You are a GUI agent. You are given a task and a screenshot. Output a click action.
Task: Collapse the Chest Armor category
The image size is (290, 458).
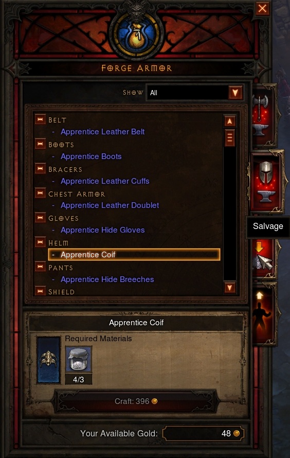[40, 193]
